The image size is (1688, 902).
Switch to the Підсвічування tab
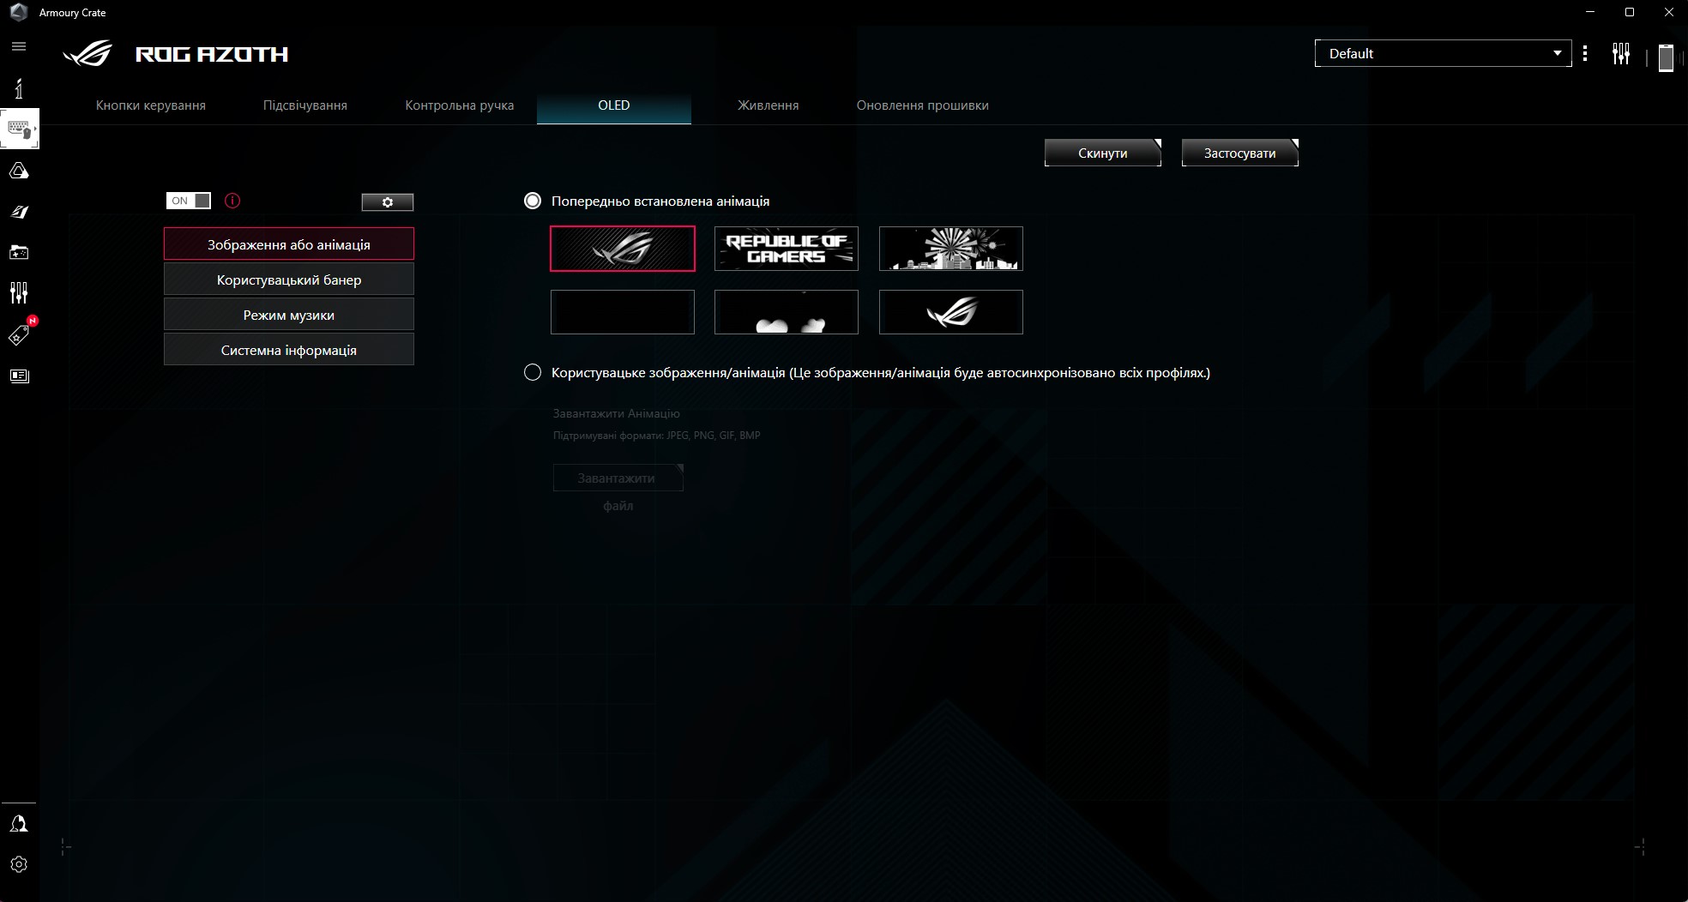click(x=304, y=105)
